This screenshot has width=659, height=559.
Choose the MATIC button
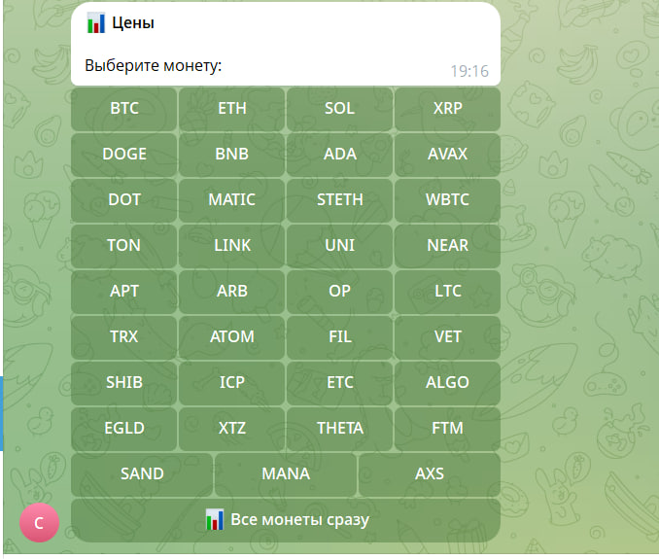232,200
